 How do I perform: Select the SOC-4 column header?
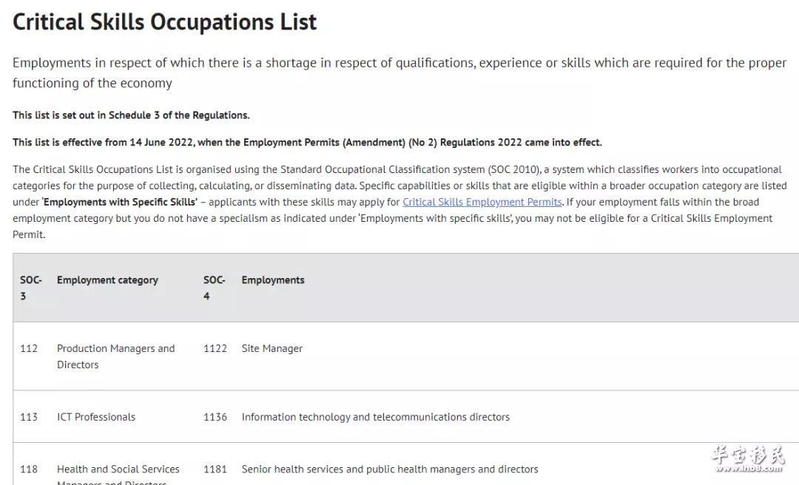214,288
